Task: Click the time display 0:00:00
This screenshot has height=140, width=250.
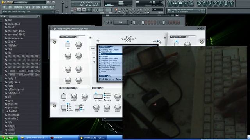Action: (x=86, y=3)
